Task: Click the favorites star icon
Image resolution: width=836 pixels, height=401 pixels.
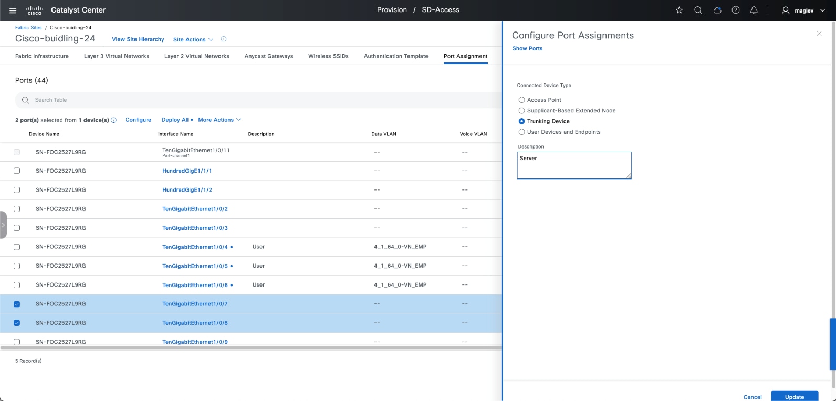Action: (x=679, y=10)
